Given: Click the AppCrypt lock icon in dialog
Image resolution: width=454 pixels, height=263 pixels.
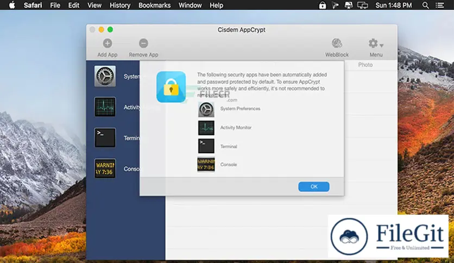Looking at the screenshot, I should 171,87.
